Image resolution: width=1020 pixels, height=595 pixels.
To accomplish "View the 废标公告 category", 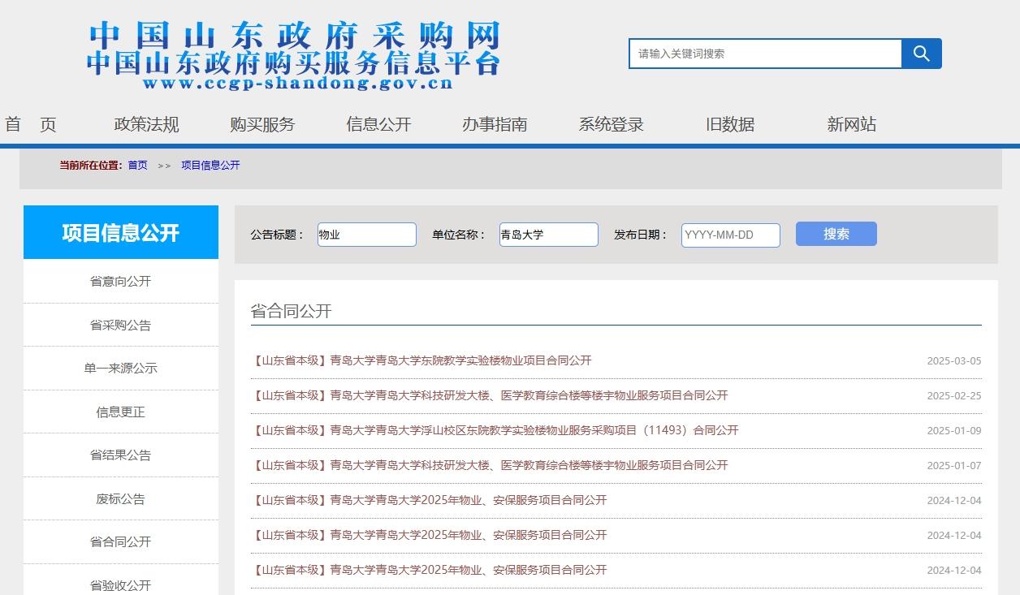I will pos(120,498).
